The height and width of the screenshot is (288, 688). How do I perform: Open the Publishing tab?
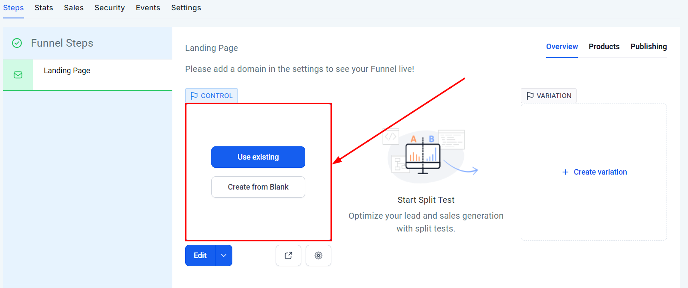pyautogui.click(x=649, y=47)
